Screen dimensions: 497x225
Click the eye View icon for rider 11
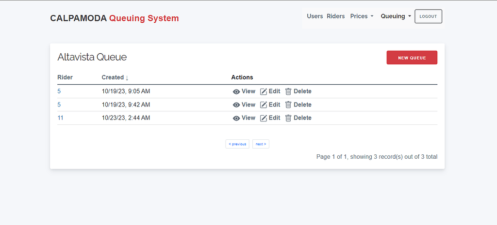[x=236, y=118]
